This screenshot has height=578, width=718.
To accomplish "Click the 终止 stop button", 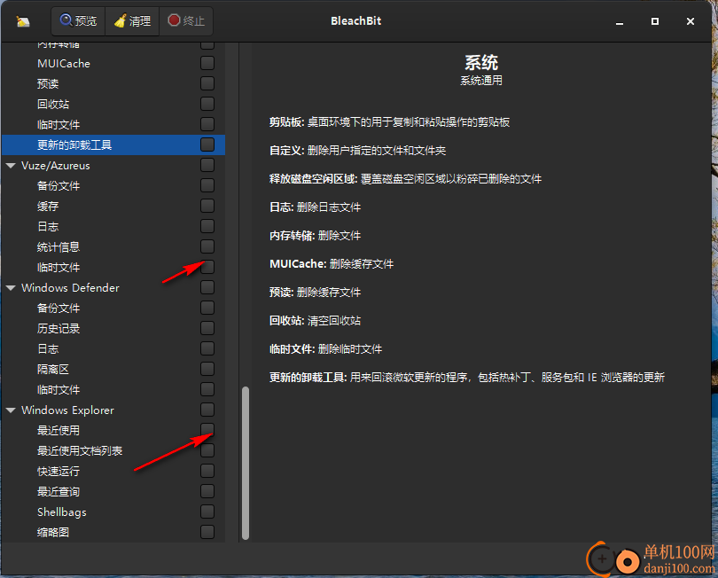I will click(x=186, y=21).
